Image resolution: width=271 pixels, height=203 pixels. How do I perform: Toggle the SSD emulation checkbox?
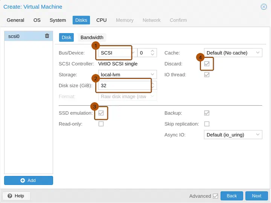pos(101,113)
